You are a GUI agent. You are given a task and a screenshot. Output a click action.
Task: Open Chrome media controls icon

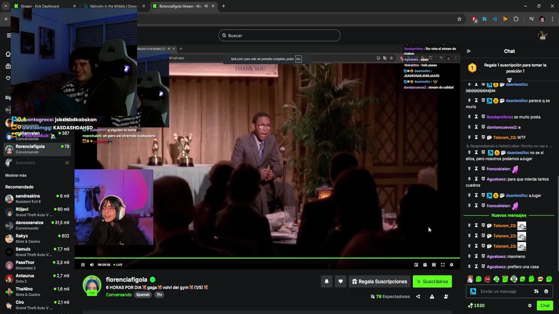531,19
